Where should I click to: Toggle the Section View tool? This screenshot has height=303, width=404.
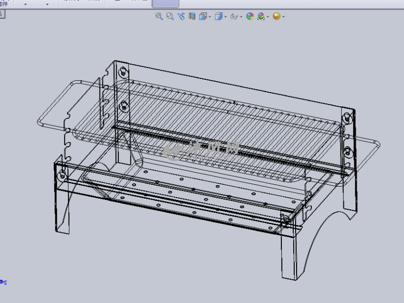192,16
